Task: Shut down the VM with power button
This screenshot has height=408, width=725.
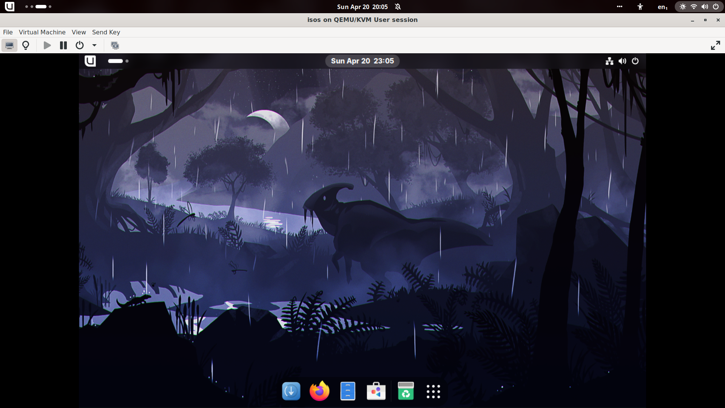Action: (79, 45)
